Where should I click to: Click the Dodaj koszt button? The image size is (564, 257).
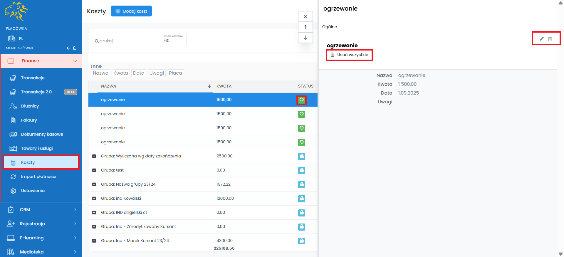(x=131, y=11)
